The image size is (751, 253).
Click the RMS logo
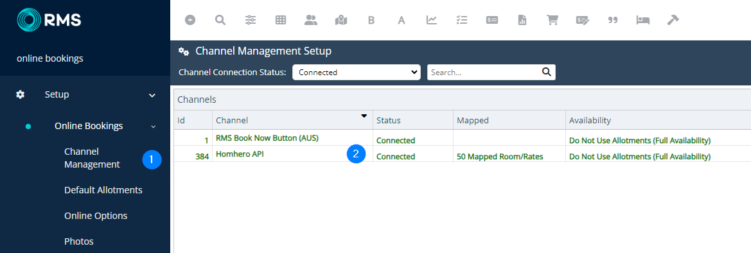[49, 20]
